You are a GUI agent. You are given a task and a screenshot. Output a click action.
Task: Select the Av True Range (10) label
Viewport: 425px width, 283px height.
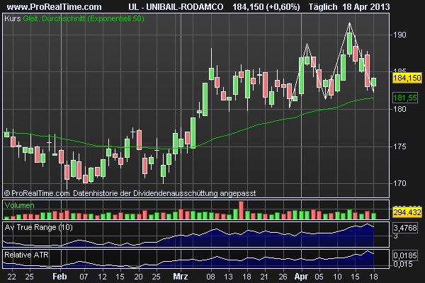[38, 227]
